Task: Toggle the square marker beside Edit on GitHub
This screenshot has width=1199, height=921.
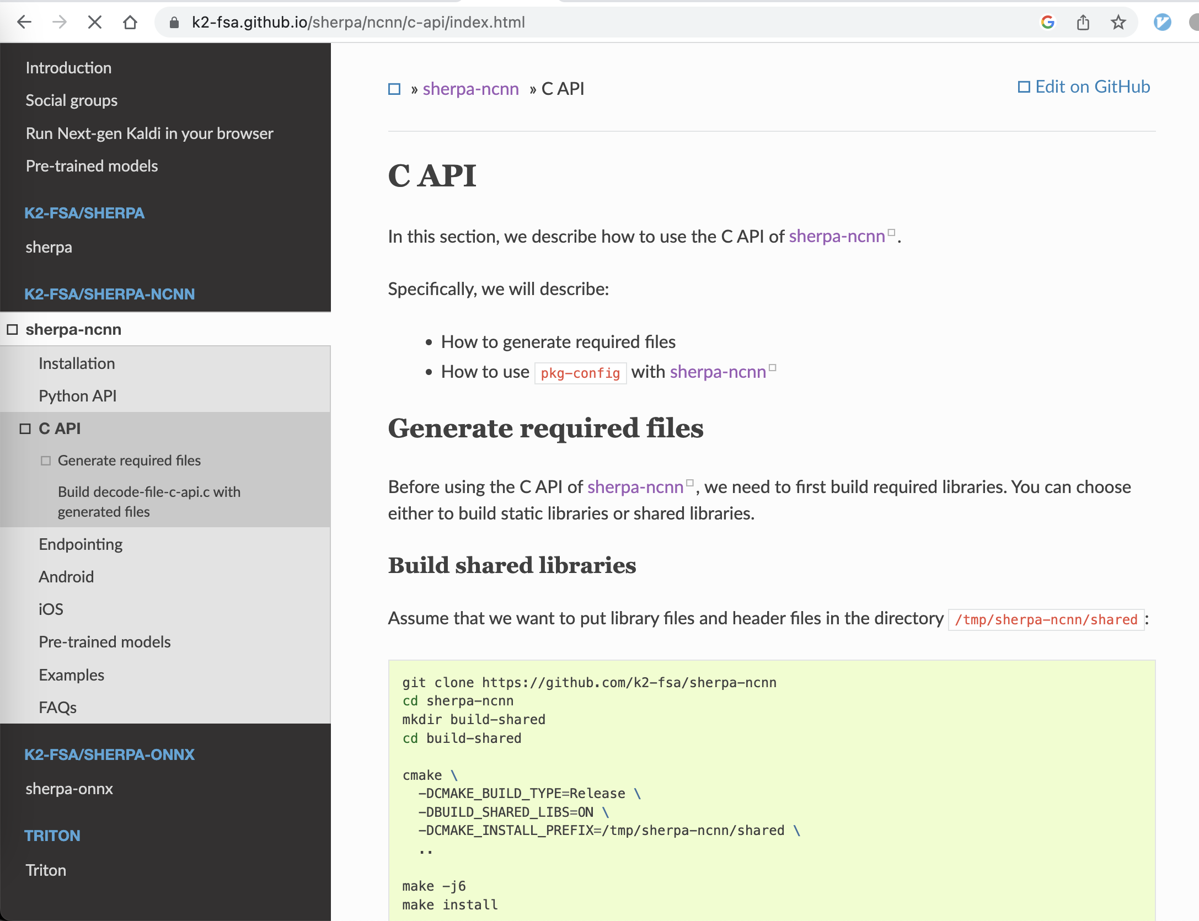Action: (1025, 86)
